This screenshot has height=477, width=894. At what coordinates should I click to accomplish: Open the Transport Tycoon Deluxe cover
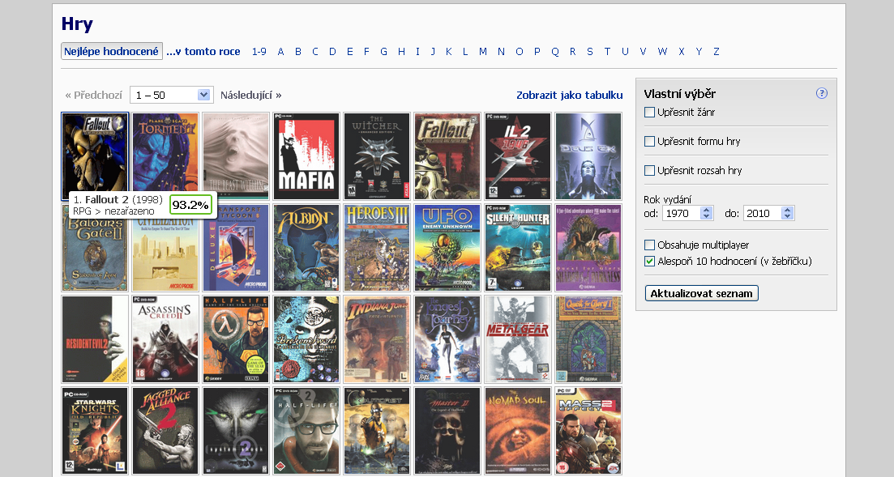236,248
